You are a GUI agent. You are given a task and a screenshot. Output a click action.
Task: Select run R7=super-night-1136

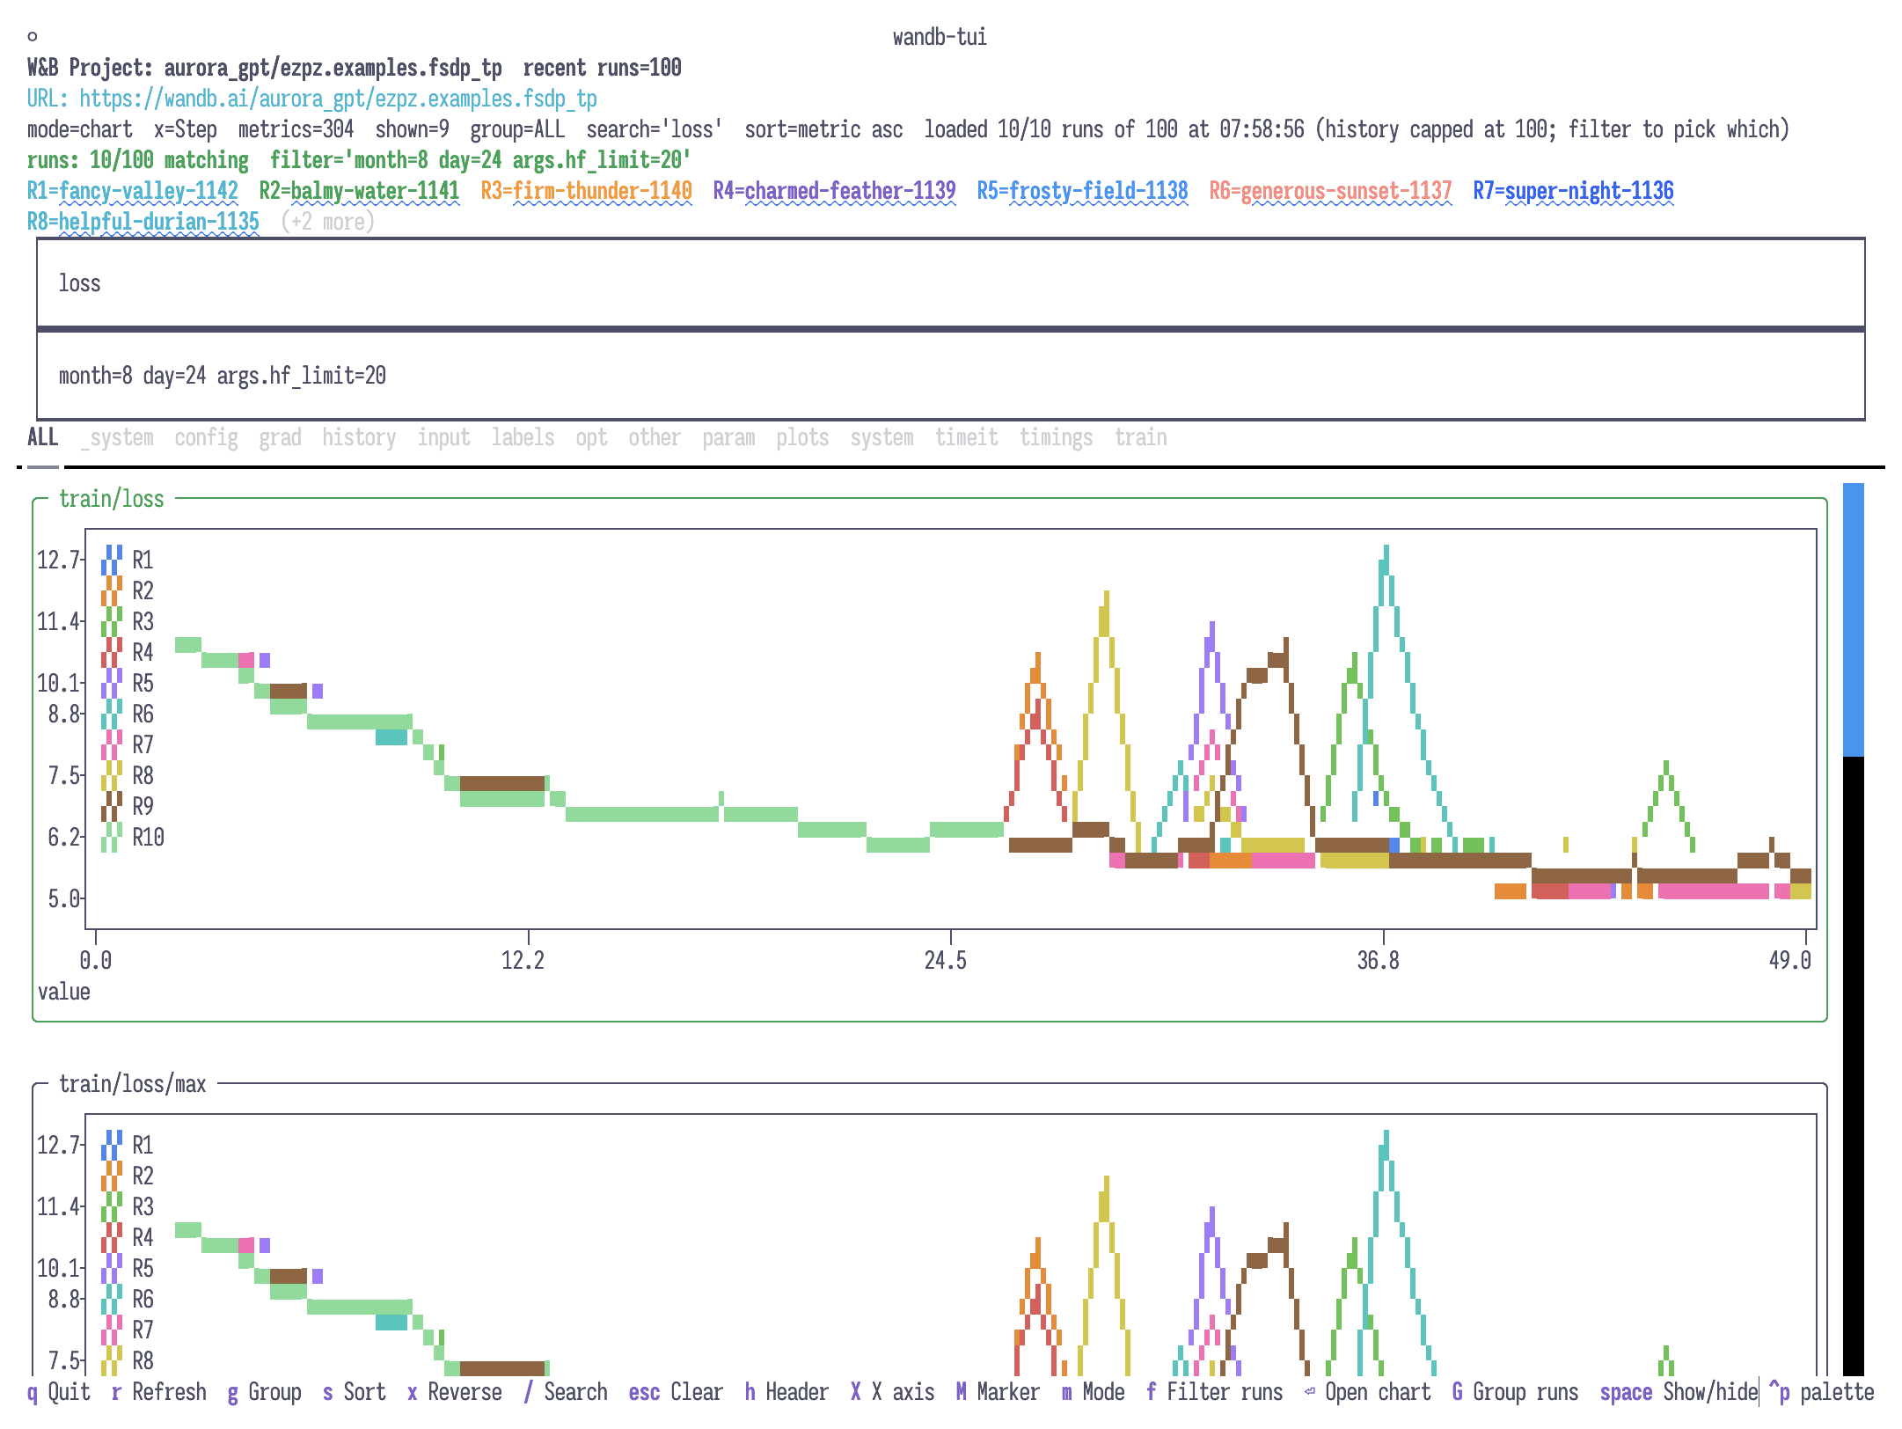[1573, 191]
